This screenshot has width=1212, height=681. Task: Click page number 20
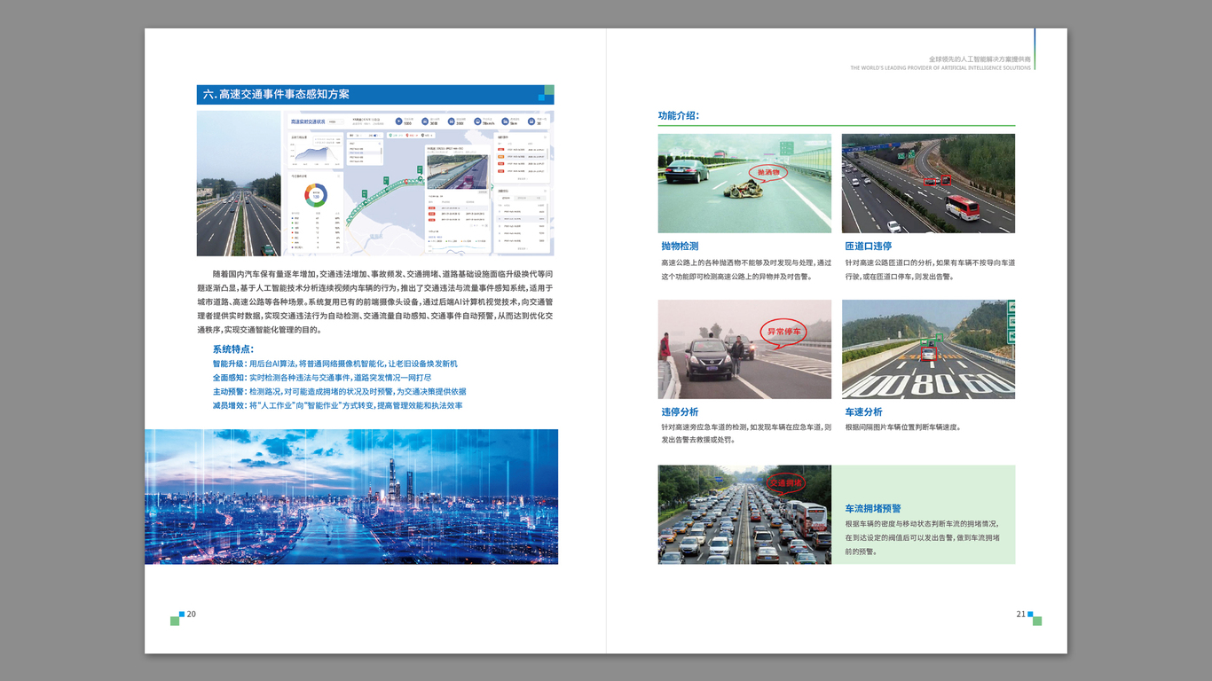point(191,614)
